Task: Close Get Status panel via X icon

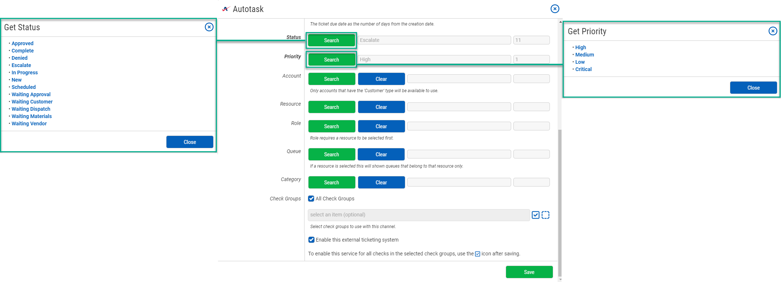Action: coord(209,27)
